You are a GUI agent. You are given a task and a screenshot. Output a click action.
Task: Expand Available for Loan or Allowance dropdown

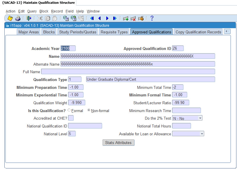click(202, 134)
